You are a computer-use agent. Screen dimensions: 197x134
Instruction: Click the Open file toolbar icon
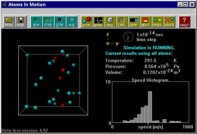coord(9,21)
